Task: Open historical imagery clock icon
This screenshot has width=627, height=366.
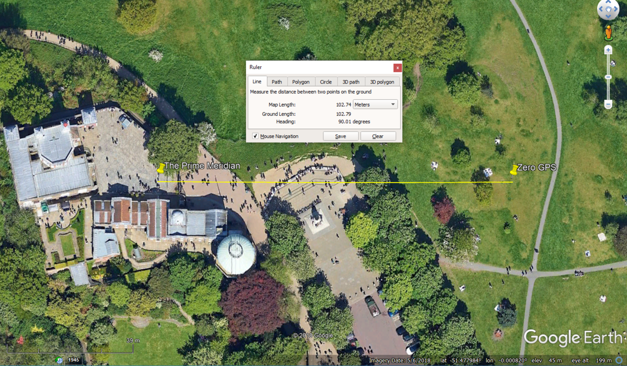Action: click(x=60, y=360)
